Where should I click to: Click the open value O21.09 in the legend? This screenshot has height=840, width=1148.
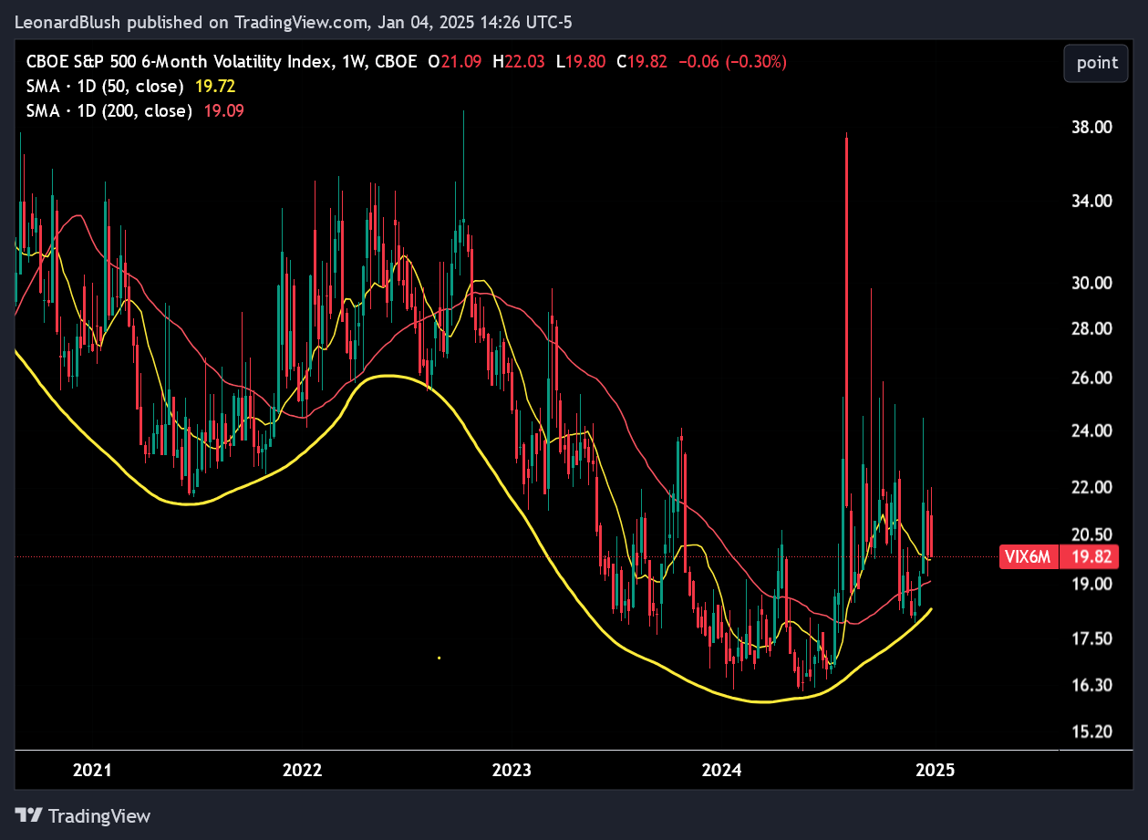[x=457, y=62]
